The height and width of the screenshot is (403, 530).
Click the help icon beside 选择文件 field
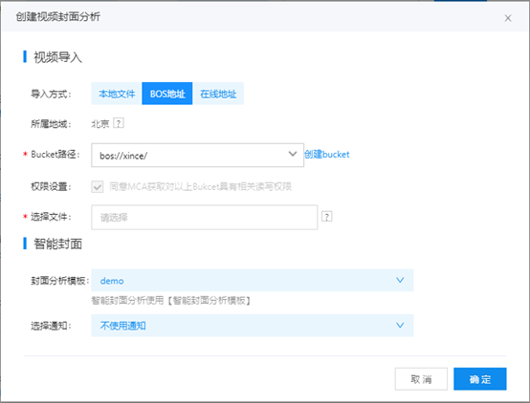tap(326, 217)
